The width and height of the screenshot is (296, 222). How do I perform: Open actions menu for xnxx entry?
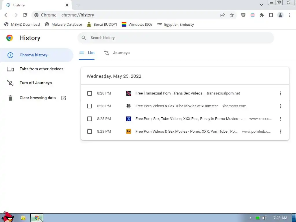(x=280, y=119)
